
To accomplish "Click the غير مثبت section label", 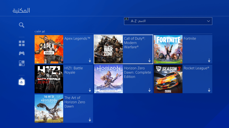I will tap(40, 31).
